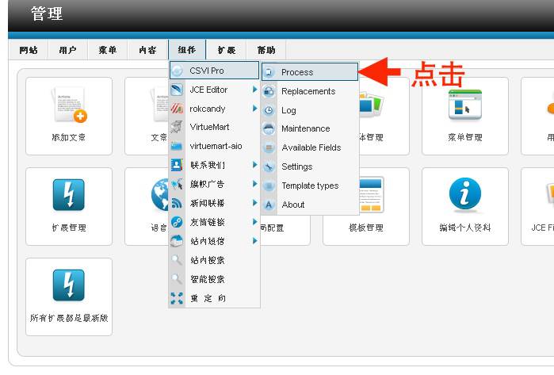Select VirtueMart from the components menu

209,127
